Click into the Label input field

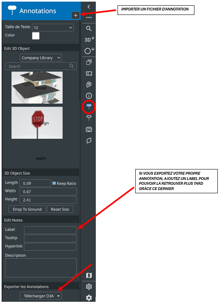(50, 230)
